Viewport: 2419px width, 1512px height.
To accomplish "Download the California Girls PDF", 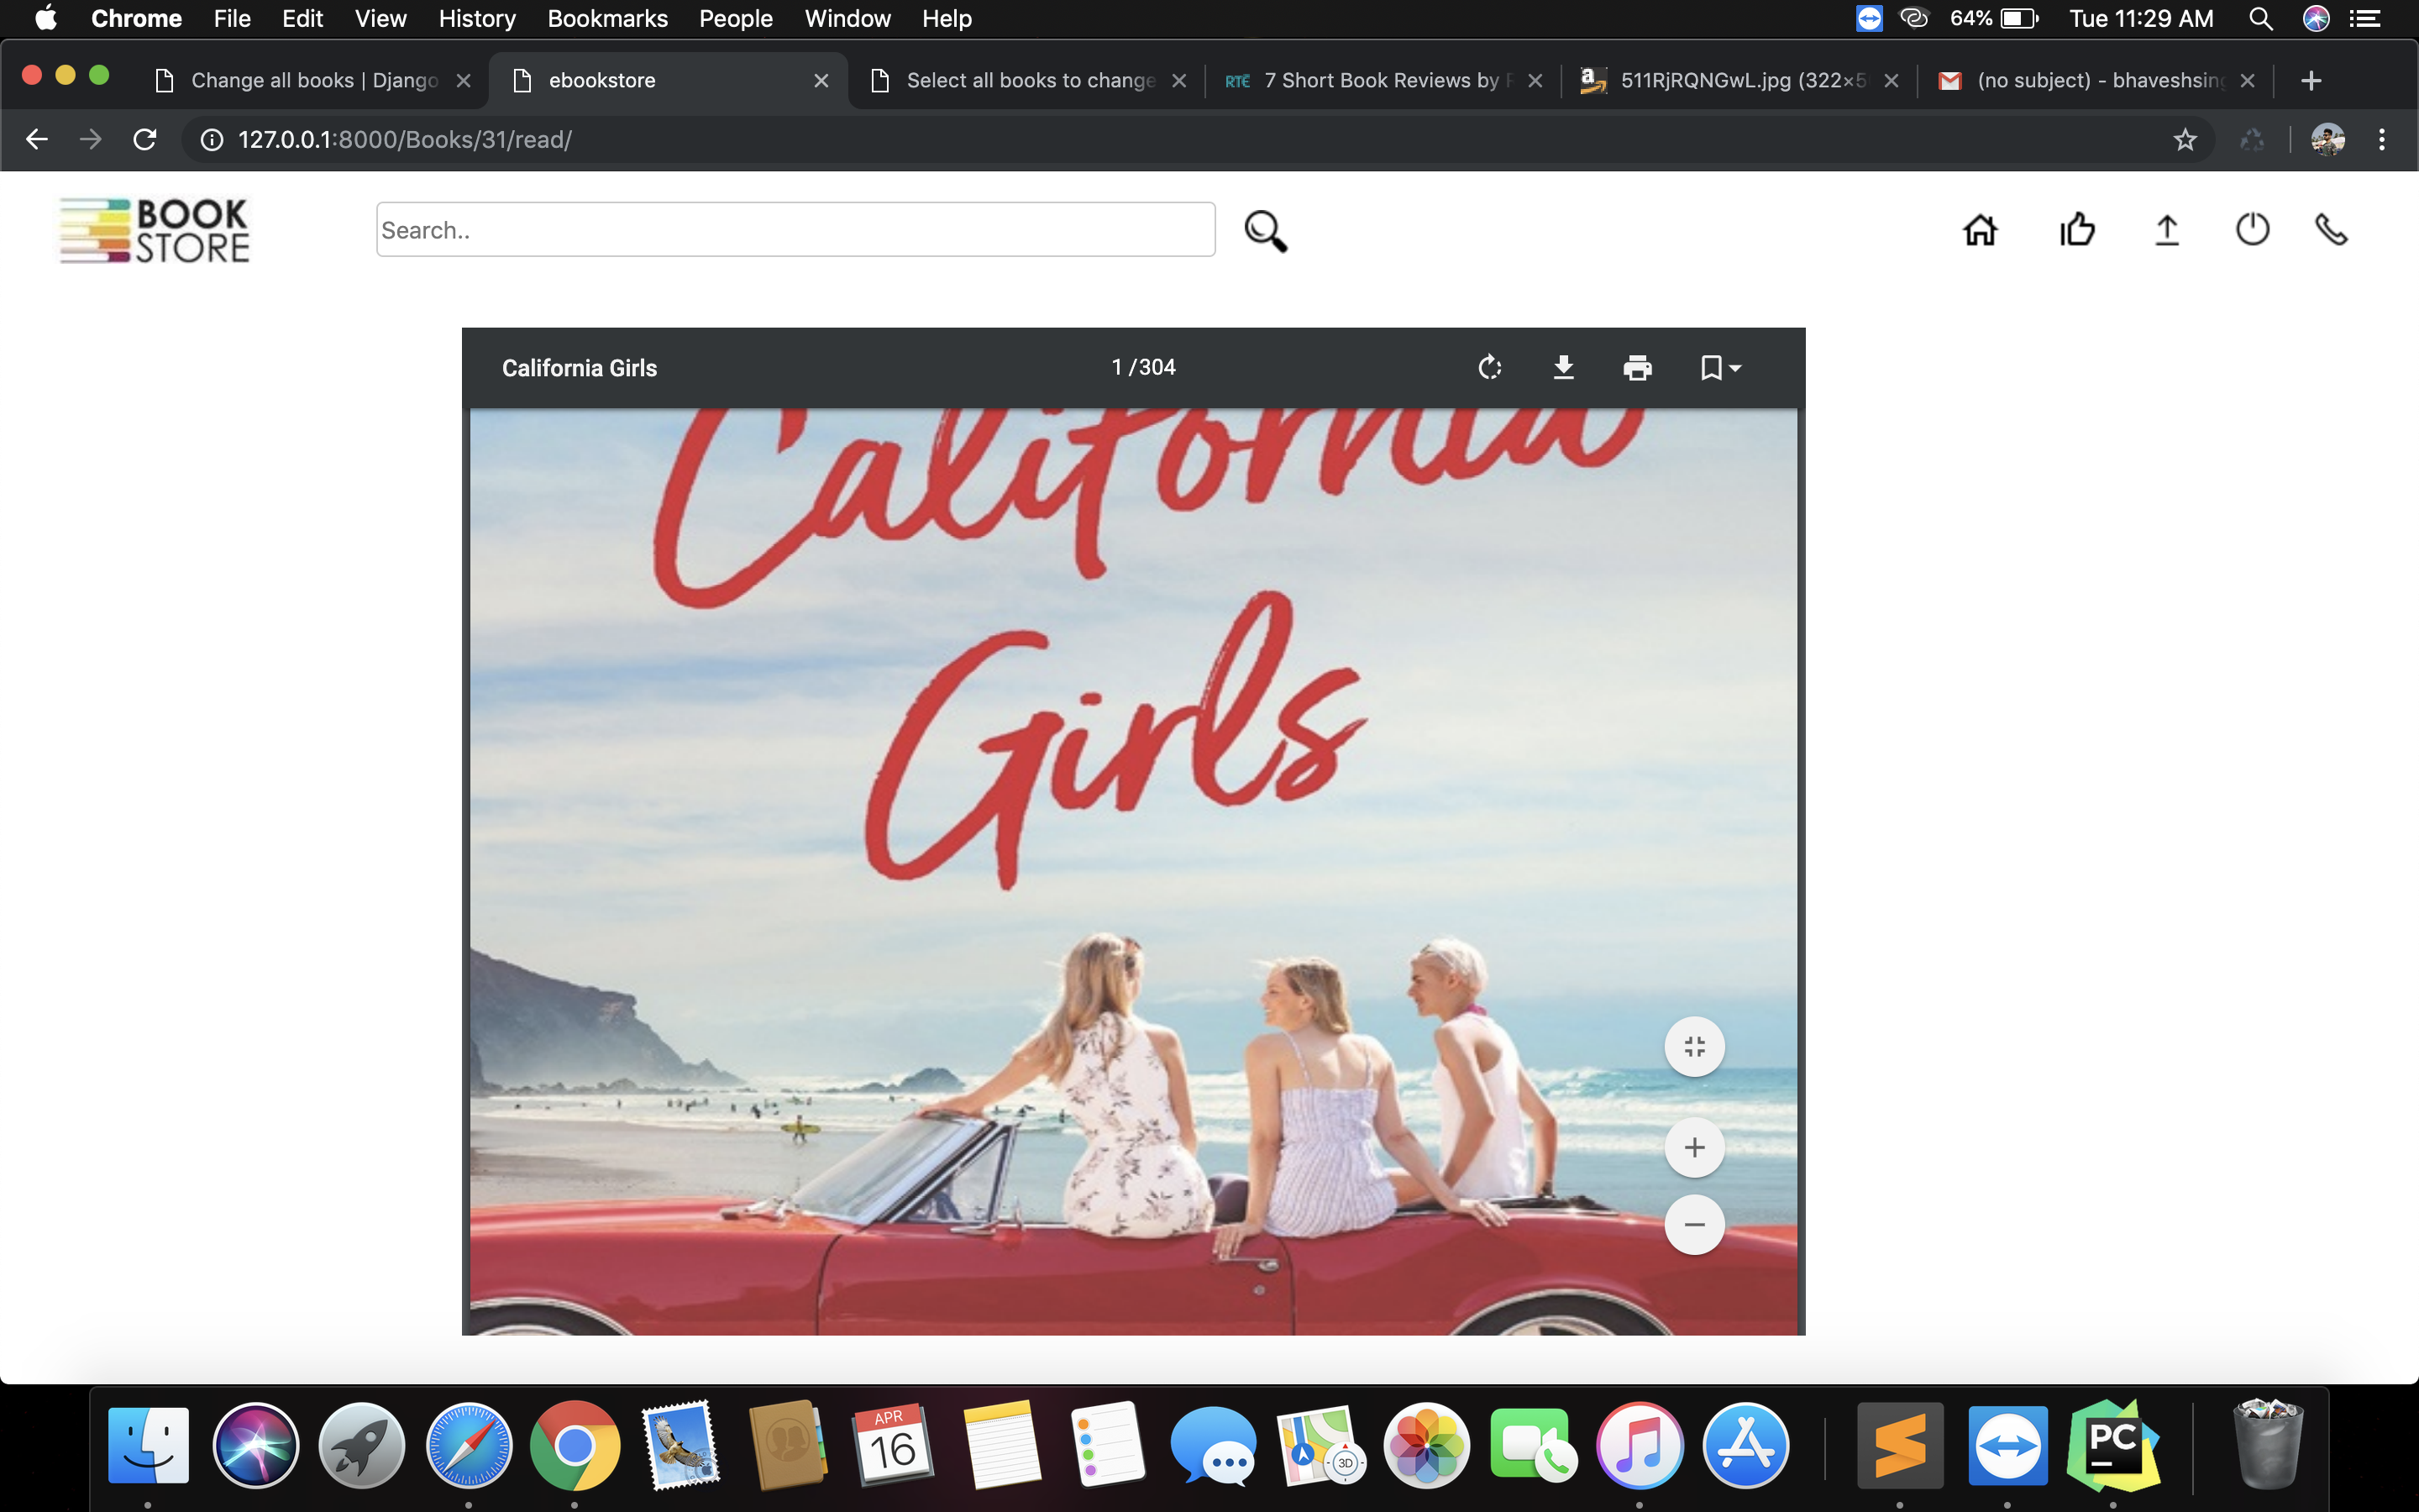I will coord(1563,368).
